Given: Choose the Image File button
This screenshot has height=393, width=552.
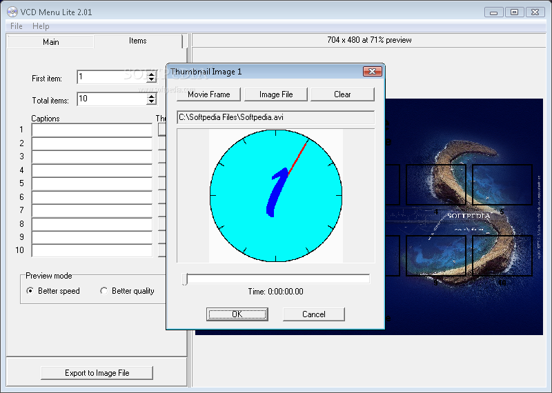Looking at the screenshot, I should (x=276, y=94).
